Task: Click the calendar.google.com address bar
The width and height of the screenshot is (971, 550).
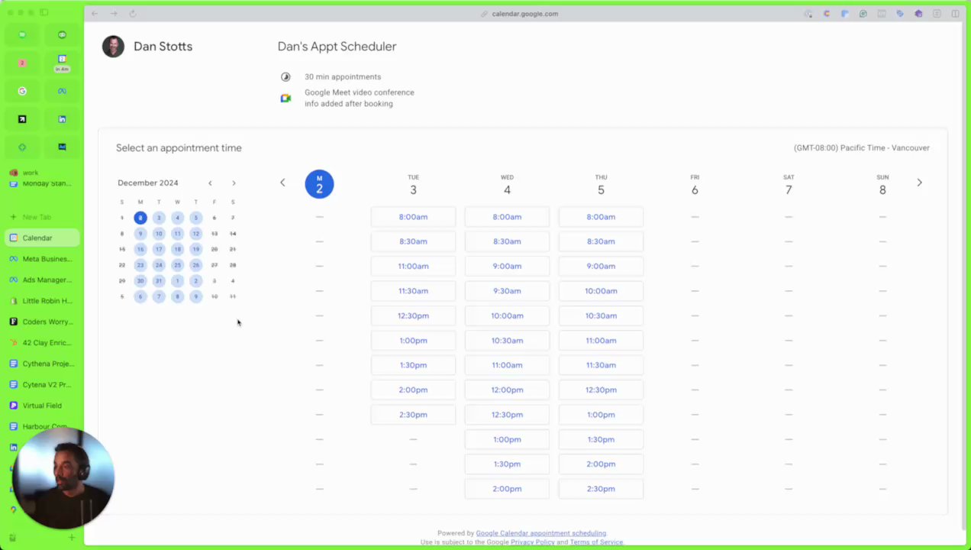Action: point(524,14)
